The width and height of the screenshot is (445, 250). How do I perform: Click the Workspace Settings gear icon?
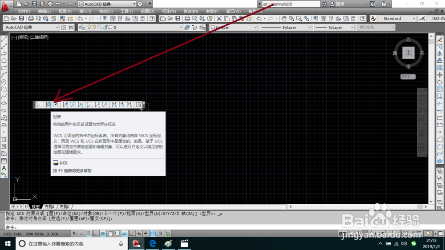pyautogui.click(x=64, y=27)
